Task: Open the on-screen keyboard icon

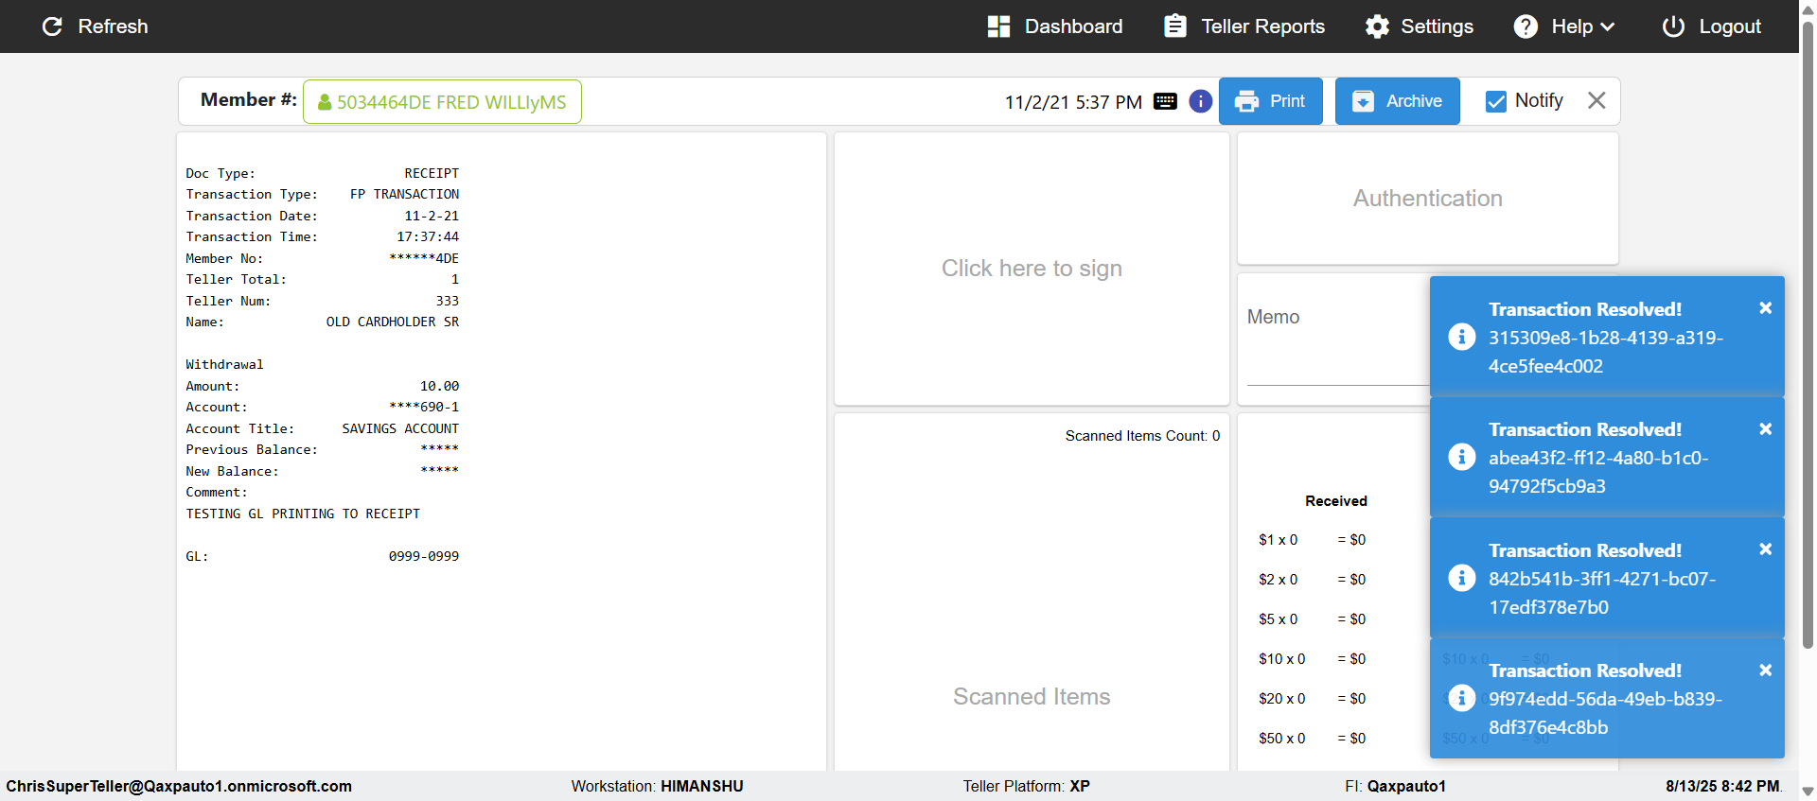Action: (x=1165, y=101)
